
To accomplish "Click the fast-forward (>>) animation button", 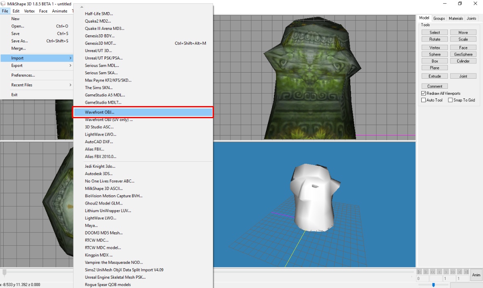I will 452,272.
